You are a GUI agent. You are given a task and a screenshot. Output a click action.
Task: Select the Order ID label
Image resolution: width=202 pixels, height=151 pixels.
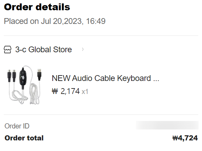17,126
